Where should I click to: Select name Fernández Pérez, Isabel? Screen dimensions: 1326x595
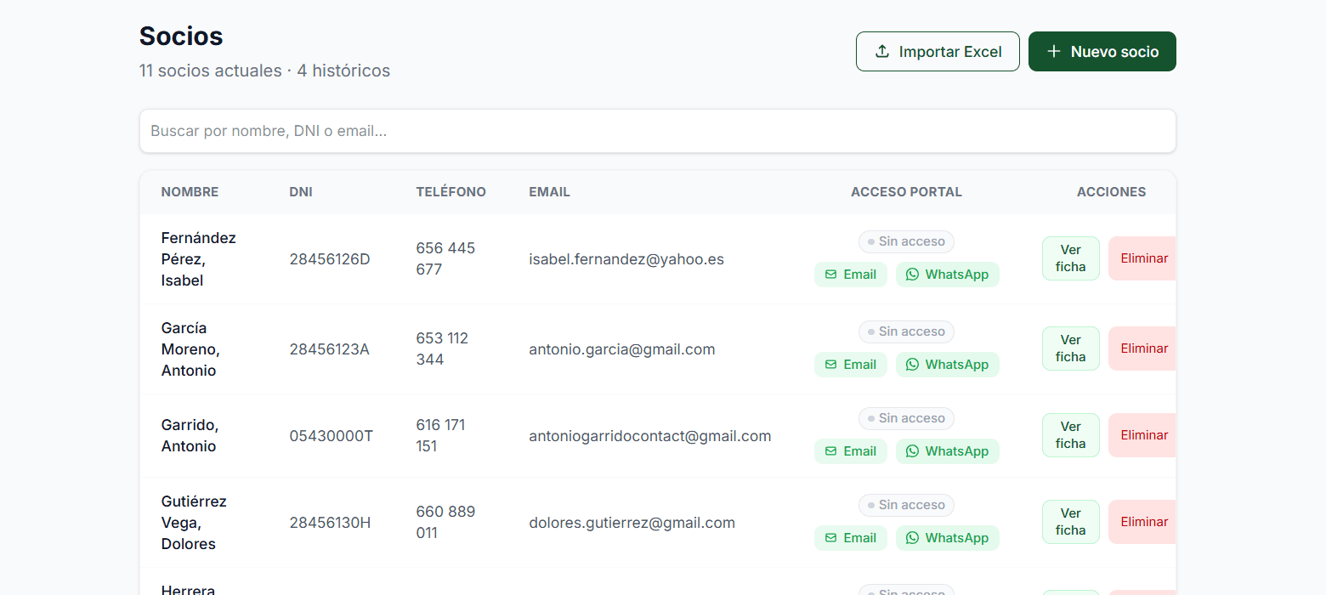(x=198, y=259)
